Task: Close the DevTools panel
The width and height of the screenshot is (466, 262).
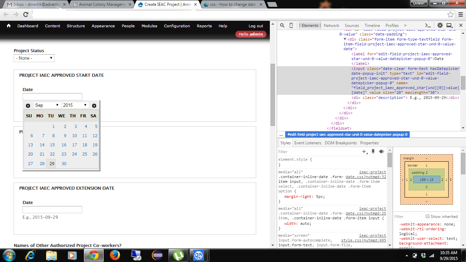Action: (x=461, y=25)
